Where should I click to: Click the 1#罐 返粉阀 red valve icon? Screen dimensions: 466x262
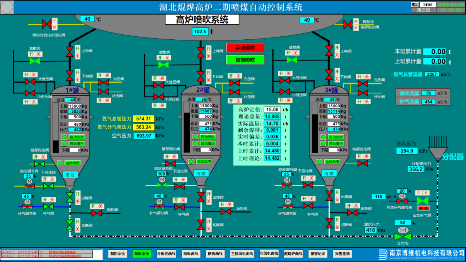(97, 213)
